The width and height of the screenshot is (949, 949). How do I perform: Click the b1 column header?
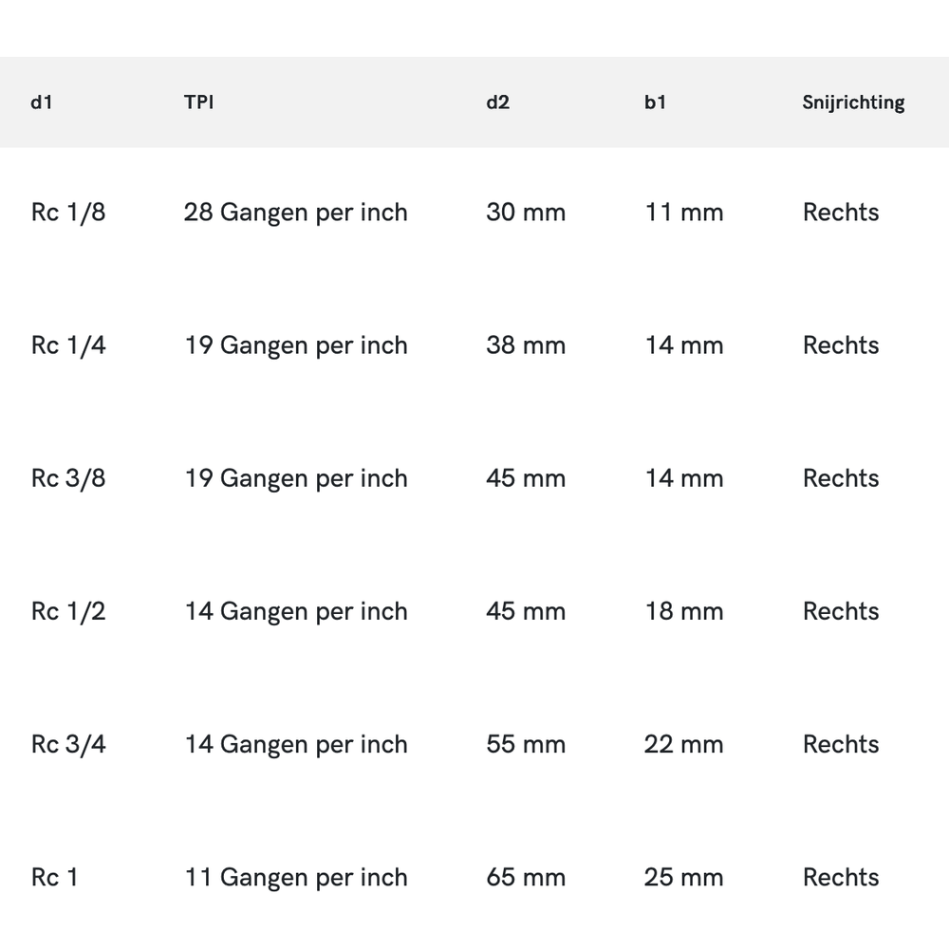655,102
